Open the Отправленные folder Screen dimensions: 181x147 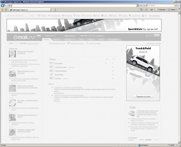pos(61,71)
